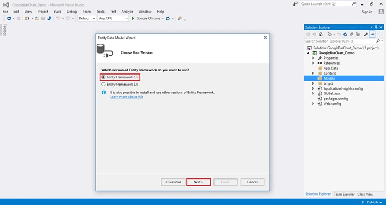The image size is (386, 205).
Task: Click the Previous button in wizard
Action: point(173,182)
